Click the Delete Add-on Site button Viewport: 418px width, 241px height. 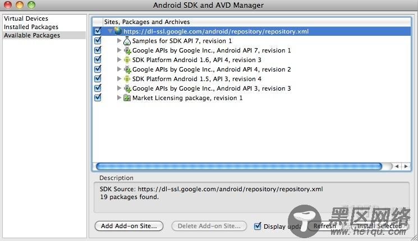(209, 226)
